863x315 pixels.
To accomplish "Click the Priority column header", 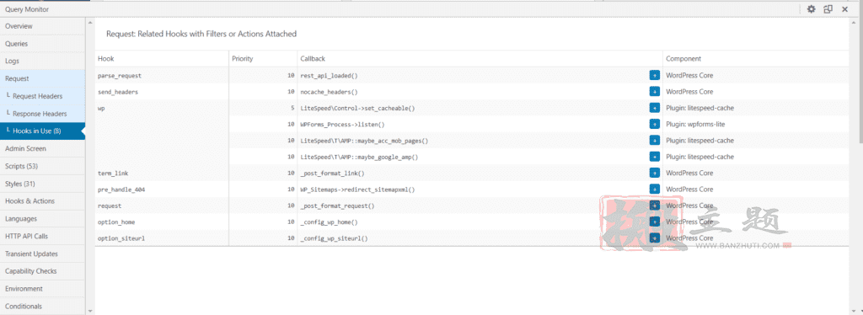I will point(263,59).
